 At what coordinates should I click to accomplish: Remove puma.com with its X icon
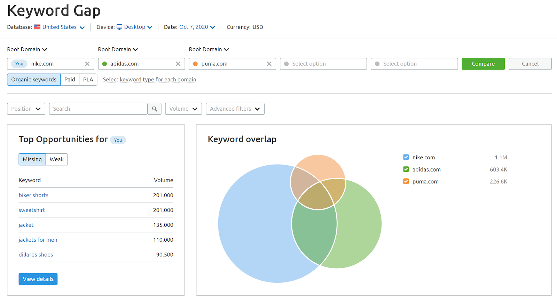coord(269,64)
